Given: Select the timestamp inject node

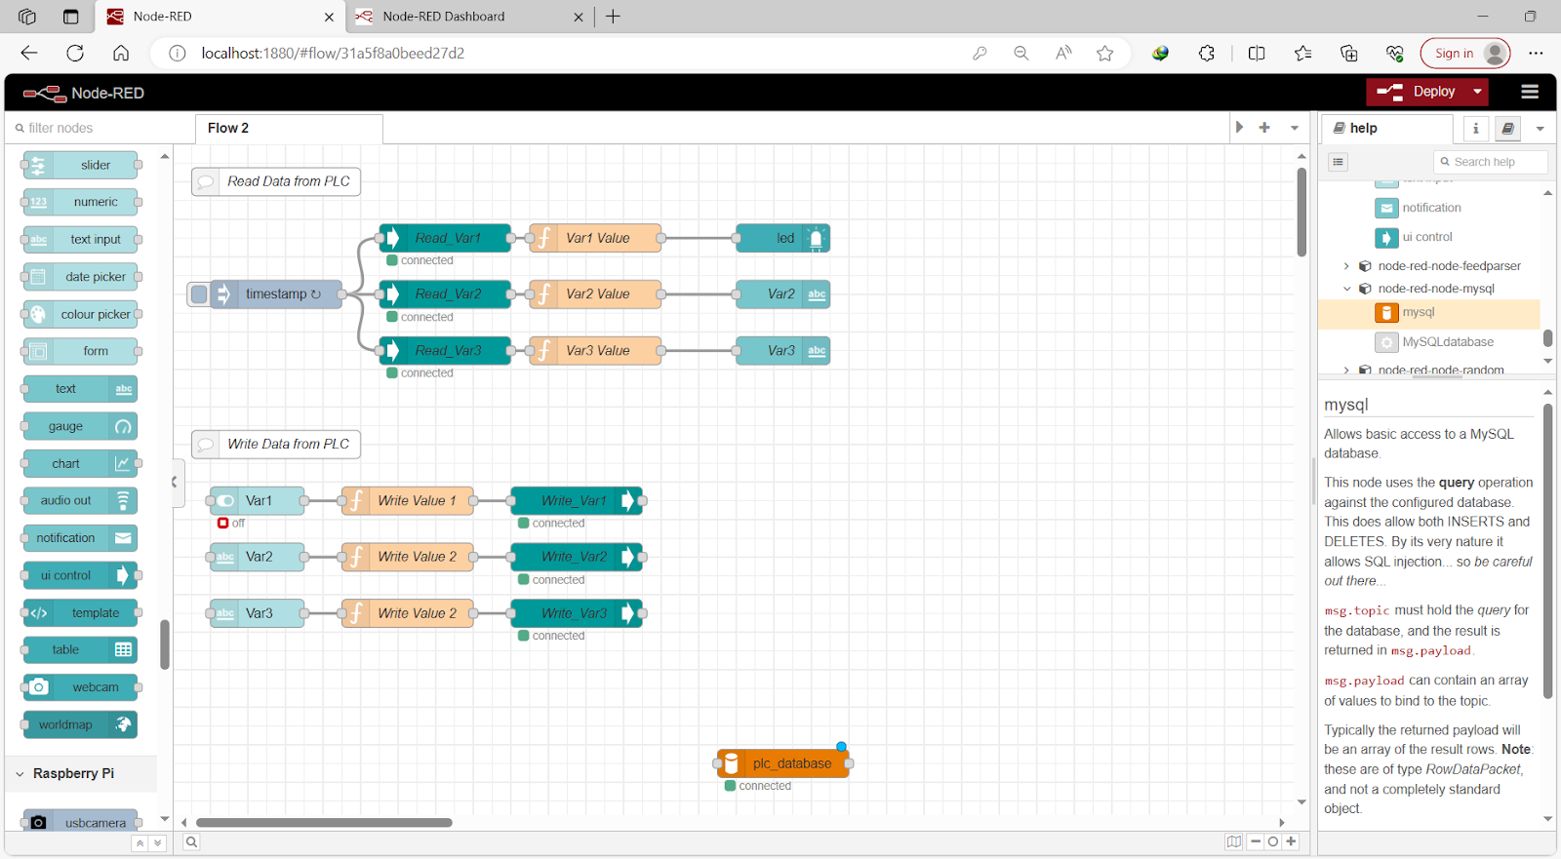Looking at the screenshot, I should 276,294.
